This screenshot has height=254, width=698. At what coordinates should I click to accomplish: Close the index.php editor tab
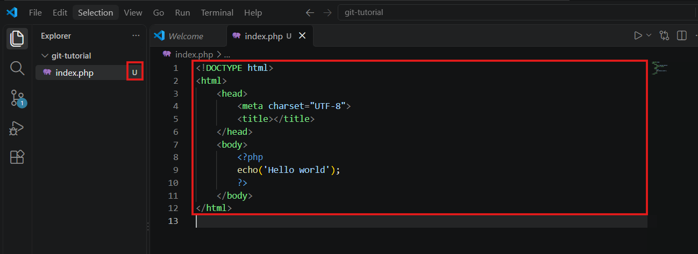pos(302,36)
